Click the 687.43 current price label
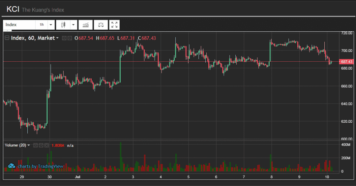Screen dimensions: 356x186 coord(346,62)
